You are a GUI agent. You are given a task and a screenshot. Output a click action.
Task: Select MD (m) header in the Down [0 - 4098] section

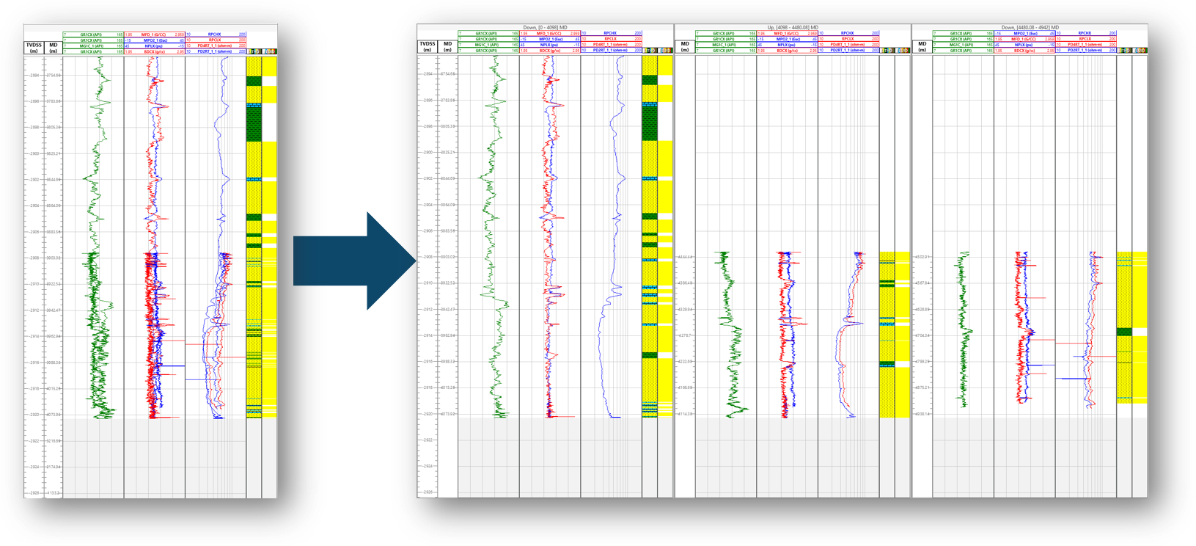[x=447, y=46]
